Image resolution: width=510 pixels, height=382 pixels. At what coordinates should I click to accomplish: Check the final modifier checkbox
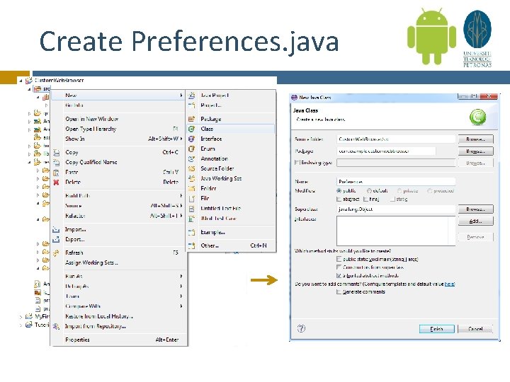(365, 199)
